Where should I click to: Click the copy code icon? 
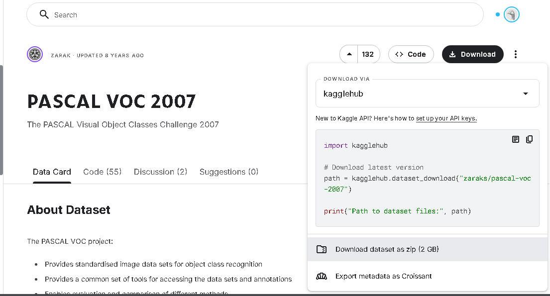point(529,139)
